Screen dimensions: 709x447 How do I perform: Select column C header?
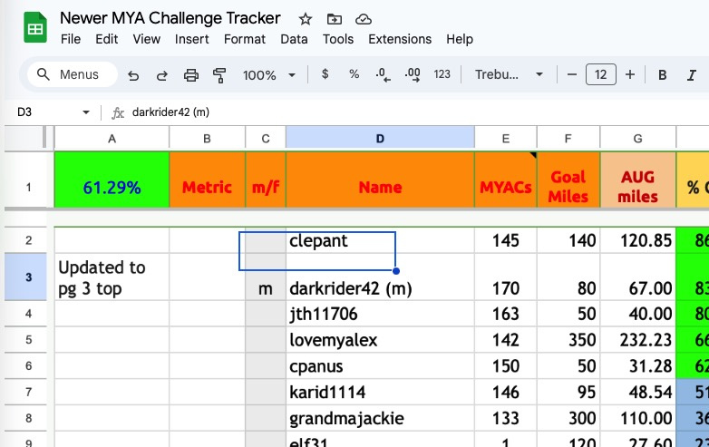(x=266, y=139)
